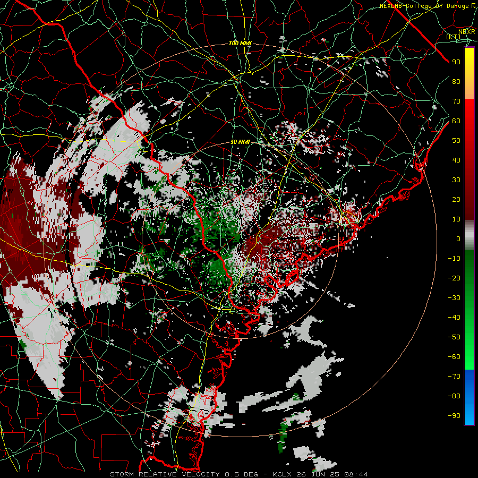Click the -20 value on the velocity scale
The height and width of the screenshot is (478, 478).
tap(454, 278)
